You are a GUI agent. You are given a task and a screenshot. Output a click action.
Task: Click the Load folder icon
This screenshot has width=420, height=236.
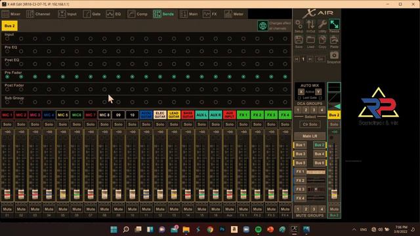click(x=310, y=40)
